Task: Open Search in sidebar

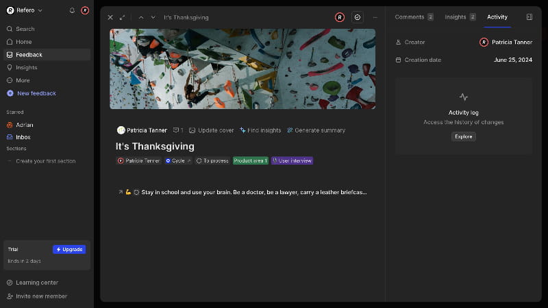Action: pyautogui.click(x=47, y=29)
